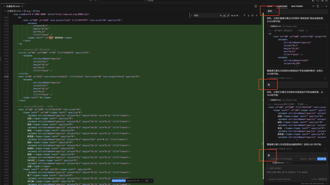
Task: Open composer history
Action: (317, 6)
